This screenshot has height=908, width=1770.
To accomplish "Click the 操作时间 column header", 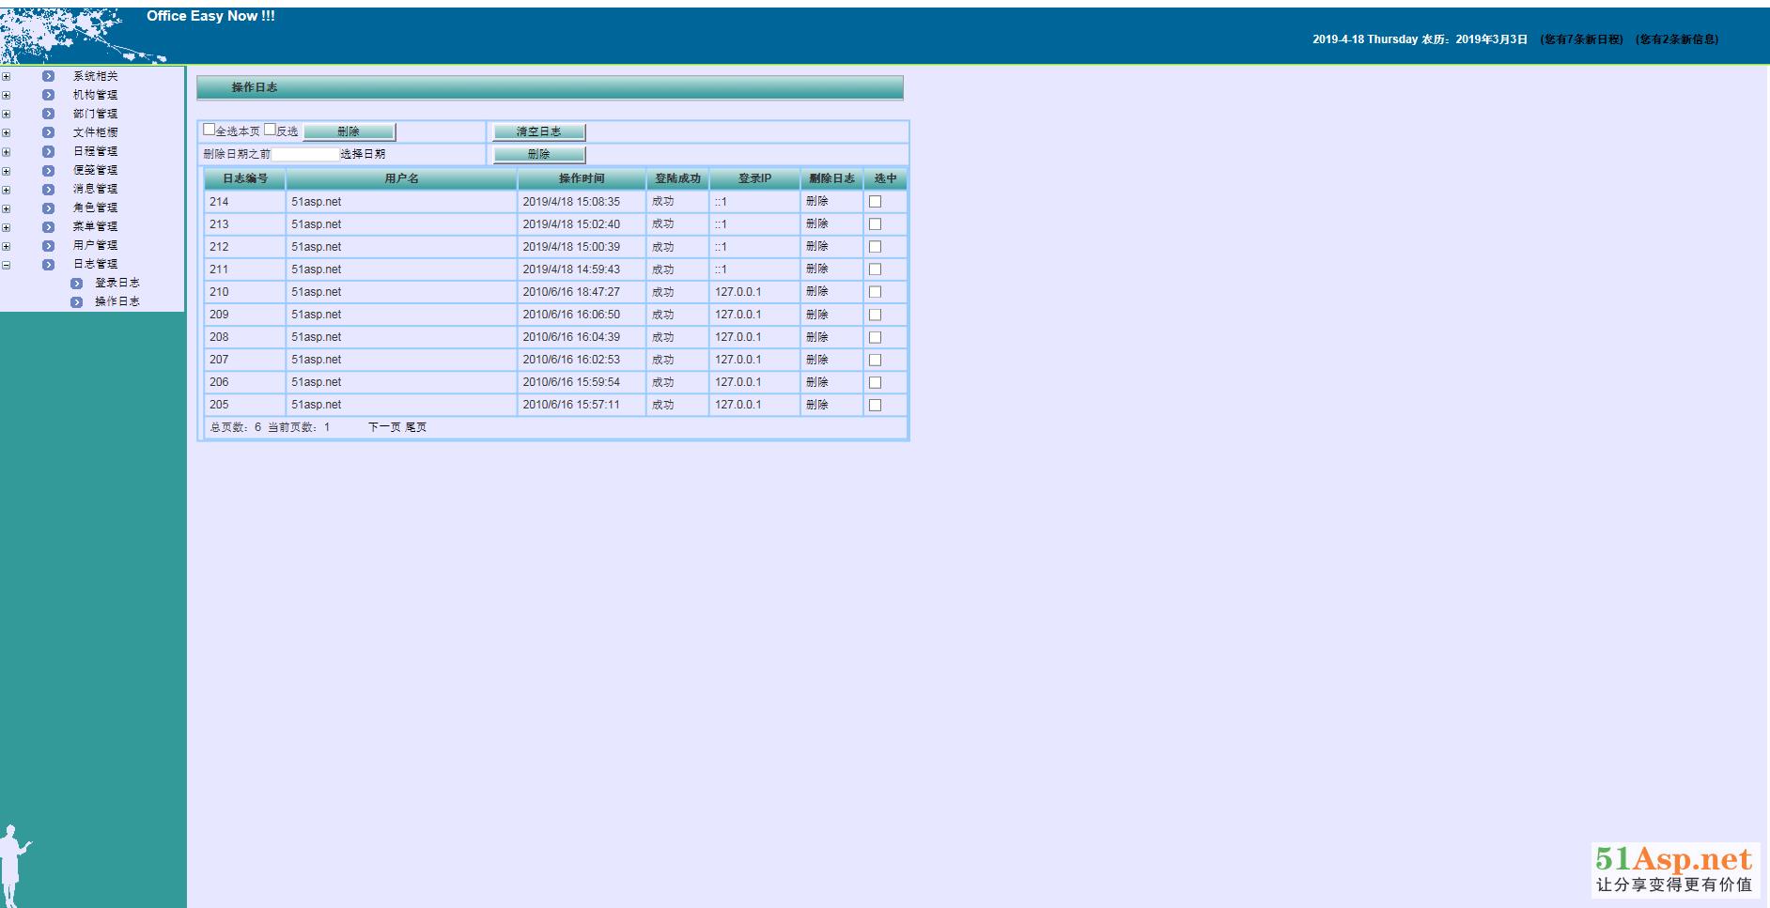I will (x=582, y=178).
